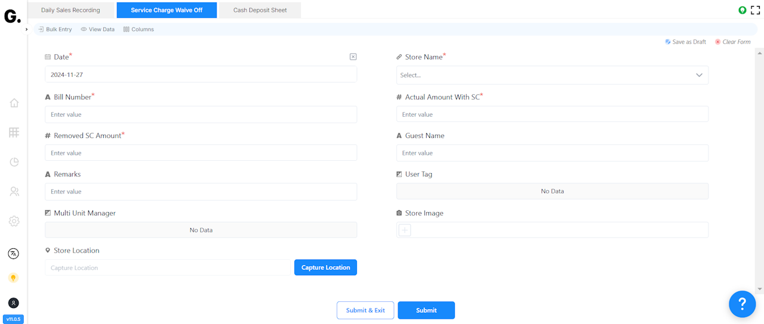Clear the Date field with the X icon
Viewport: 764px width, 324px height.
point(353,57)
